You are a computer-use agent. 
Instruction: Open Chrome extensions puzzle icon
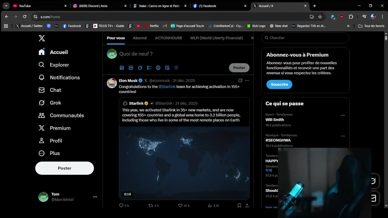coord(351,17)
